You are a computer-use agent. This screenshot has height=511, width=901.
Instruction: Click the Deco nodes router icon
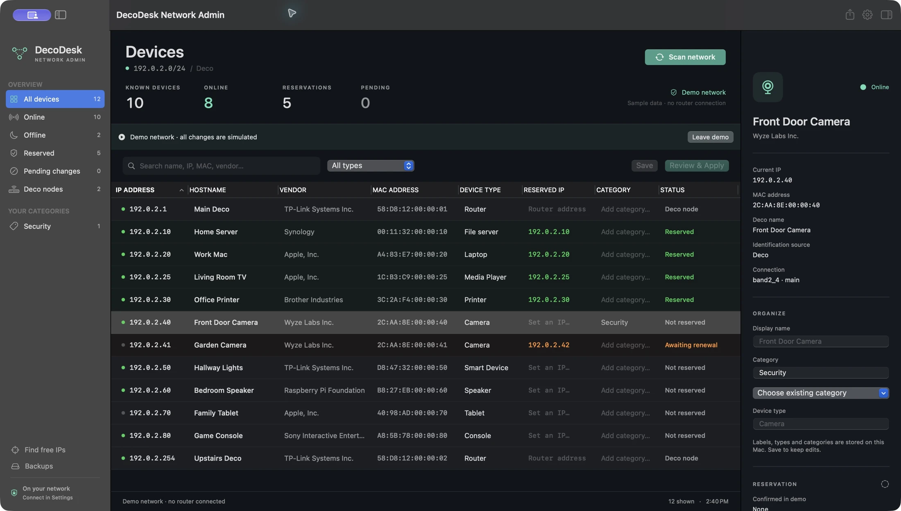coord(14,189)
